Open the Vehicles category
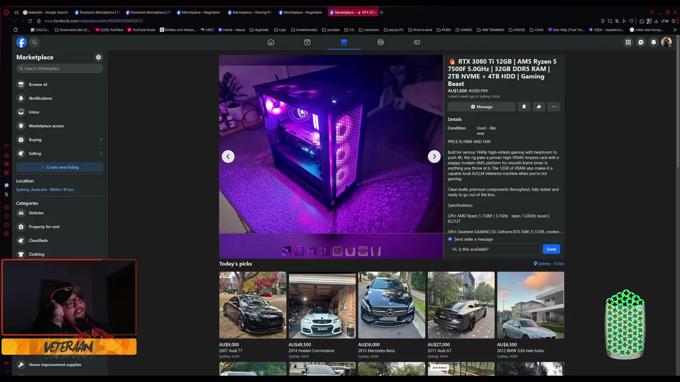 tap(59, 213)
